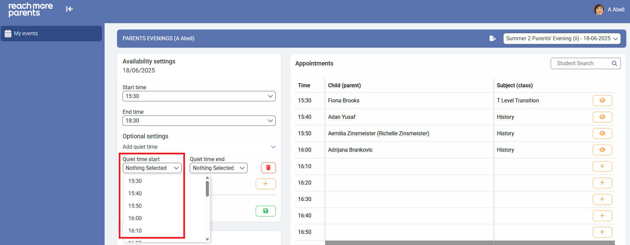Image resolution: width=630 pixels, height=245 pixels.
Task: Collapse the sidebar with the arrow icon
Action: tap(69, 9)
